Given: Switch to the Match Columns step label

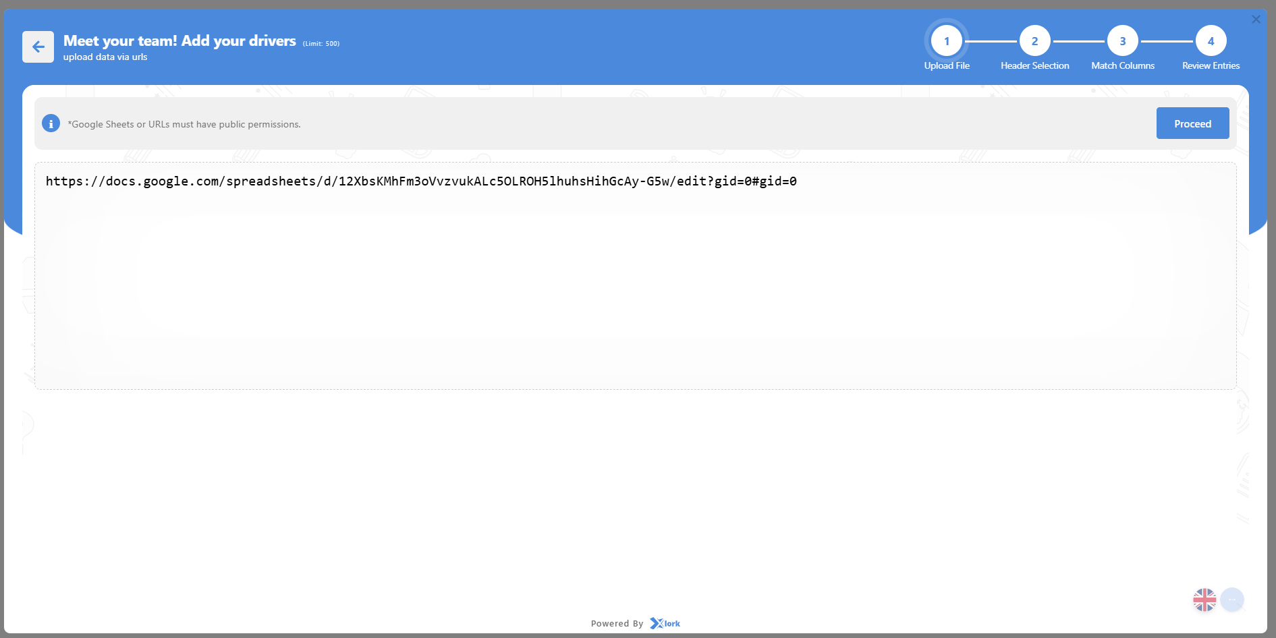Looking at the screenshot, I should [x=1123, y=65].
